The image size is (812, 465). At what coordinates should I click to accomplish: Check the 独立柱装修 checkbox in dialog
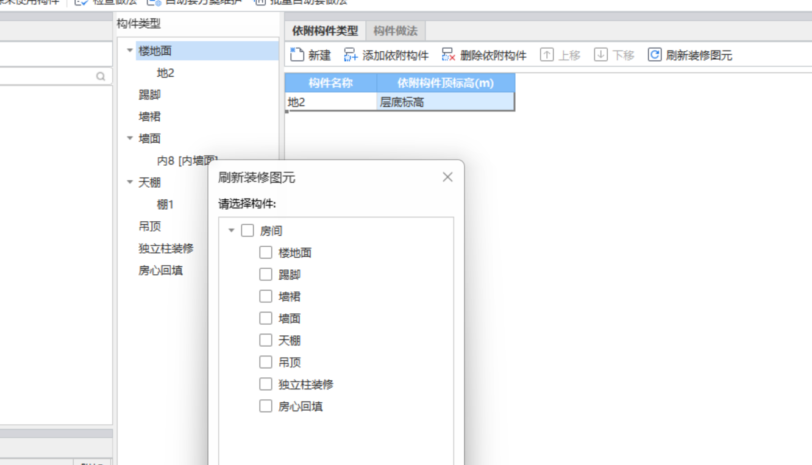[x=266, y=384]
